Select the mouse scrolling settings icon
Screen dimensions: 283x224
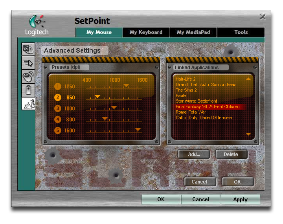[x=28, y=76]
